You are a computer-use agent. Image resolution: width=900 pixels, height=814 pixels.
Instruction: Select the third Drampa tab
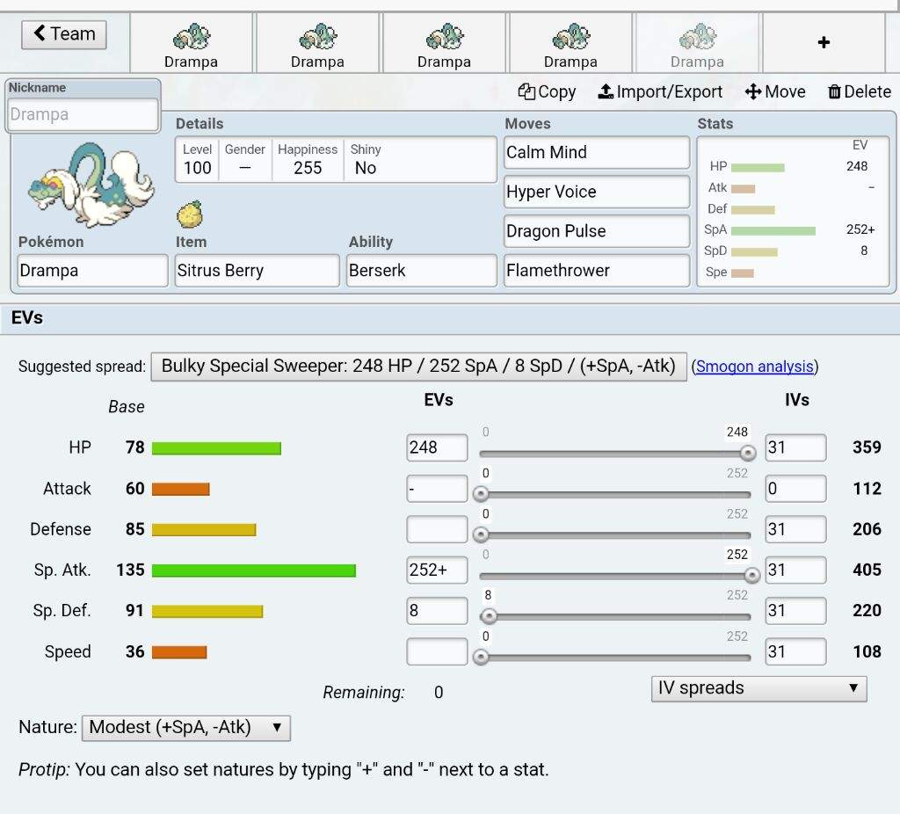pyautogui.click(x=444, y=44)
